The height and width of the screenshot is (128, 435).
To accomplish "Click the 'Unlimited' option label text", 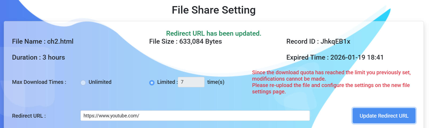I will [x=100, y=82].
